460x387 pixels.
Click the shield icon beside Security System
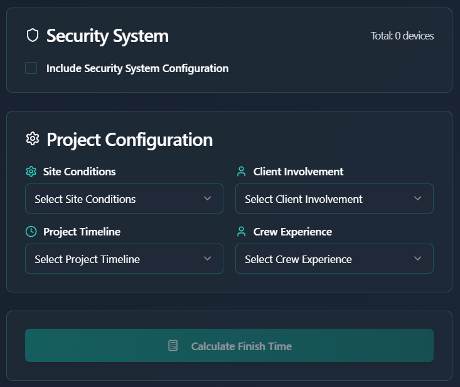(32, 36)
